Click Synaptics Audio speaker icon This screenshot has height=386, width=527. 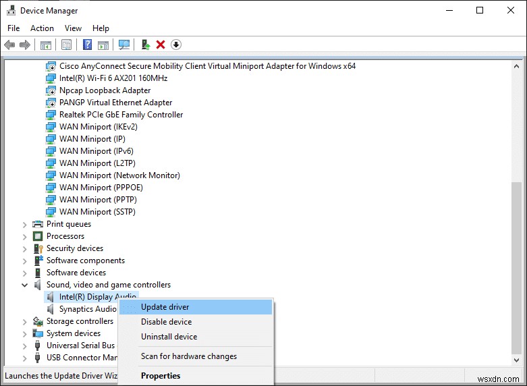click(x=51, y=309)
